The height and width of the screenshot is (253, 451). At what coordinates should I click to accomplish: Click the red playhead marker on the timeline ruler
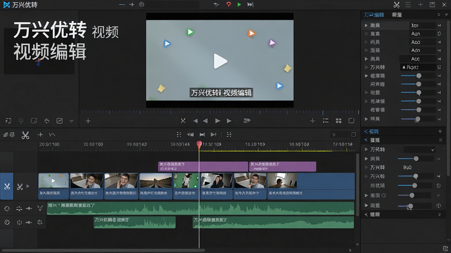tap(199, 145)
